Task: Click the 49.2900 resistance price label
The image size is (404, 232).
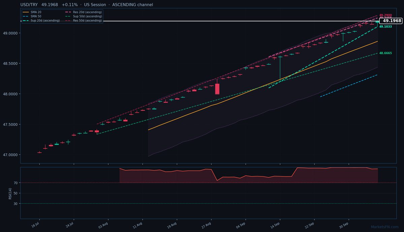Action: tap(385, 15)
